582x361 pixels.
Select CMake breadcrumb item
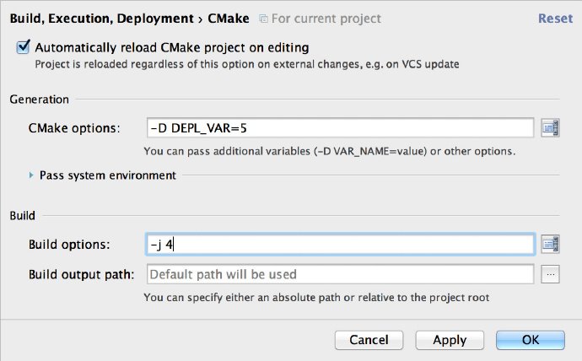(x=229, y=19)
